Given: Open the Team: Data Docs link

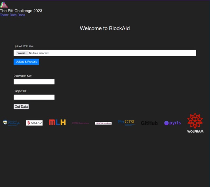Looking at the screenshot, I should (12, 15).
